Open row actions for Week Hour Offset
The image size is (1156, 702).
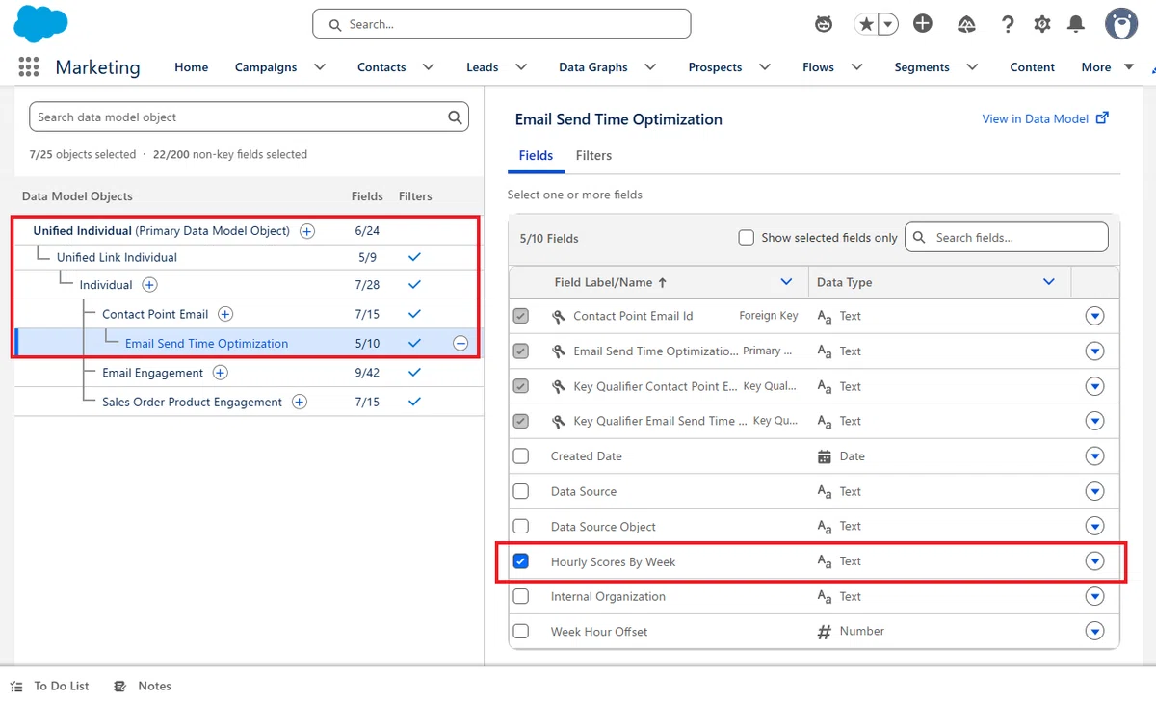[x=1094, y=632]
